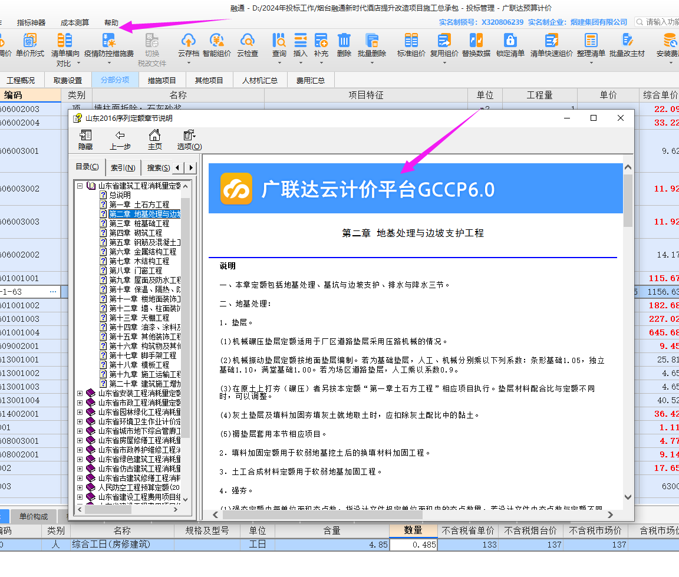Open dropdown arrow under 插入

[x=300, y=63]
